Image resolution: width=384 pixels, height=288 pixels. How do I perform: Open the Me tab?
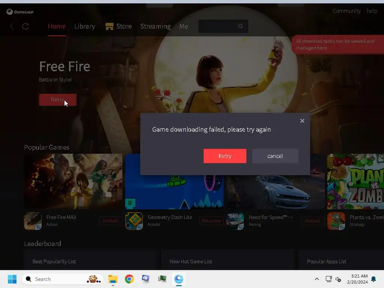184,26
